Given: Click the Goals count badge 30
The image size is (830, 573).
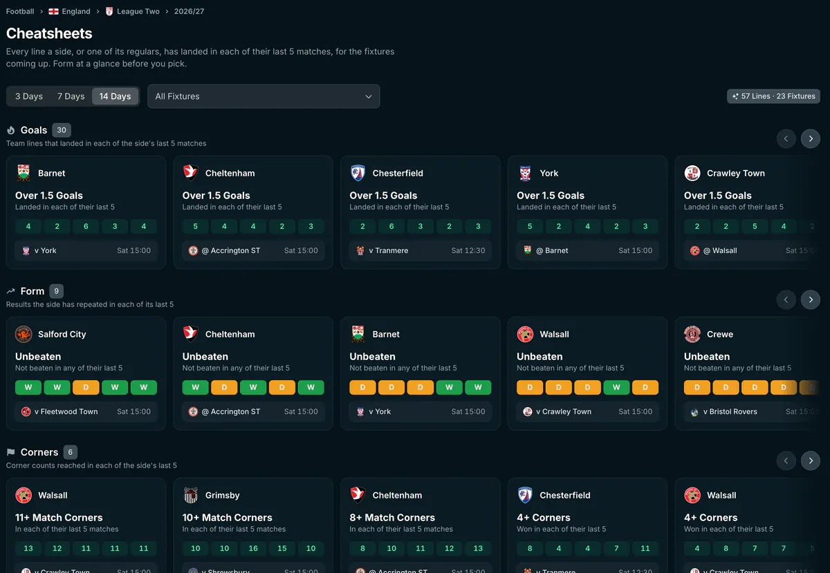Looking at the screenshot, I should click(62, 130).
